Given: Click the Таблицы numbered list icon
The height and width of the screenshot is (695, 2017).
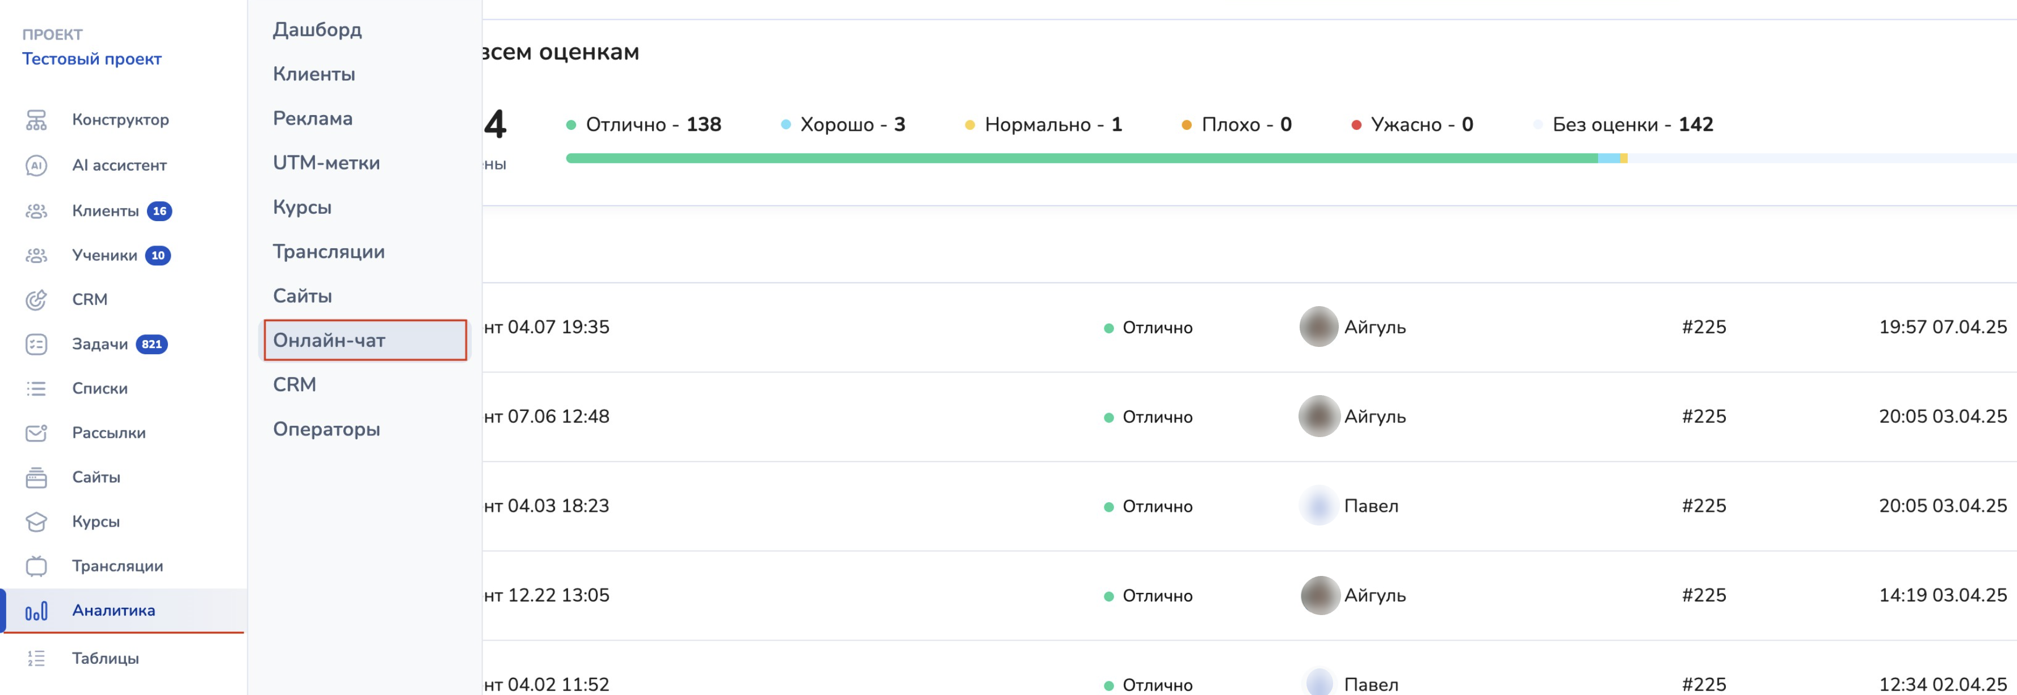Looking at the screenshot, I should (36, 658).
